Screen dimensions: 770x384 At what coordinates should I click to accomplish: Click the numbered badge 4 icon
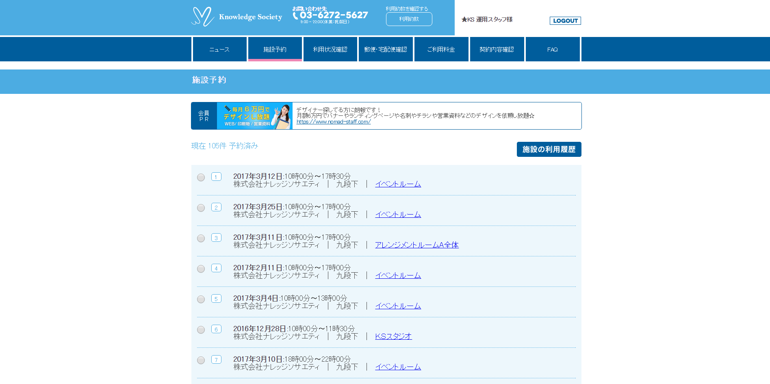click(x=216, y=268)
